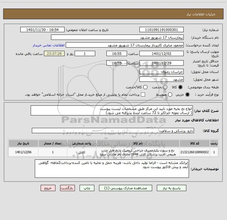This screenshot has width=227, height=220.
Task: Click the buyer name field بیمارستان 17 شهریور مشهد
Action: coord(117,38)
